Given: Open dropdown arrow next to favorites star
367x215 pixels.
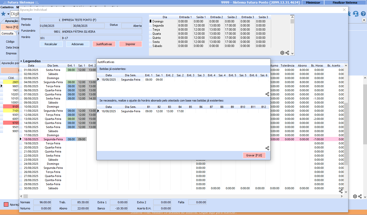Looking at the screenshot, I should pyautogui.click(x=8, y=14).
